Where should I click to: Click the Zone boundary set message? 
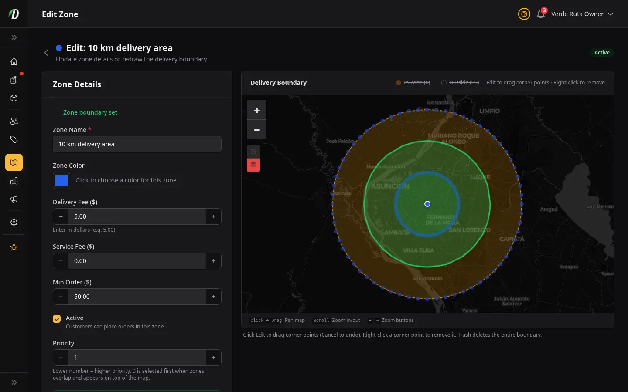pos(90,112)
